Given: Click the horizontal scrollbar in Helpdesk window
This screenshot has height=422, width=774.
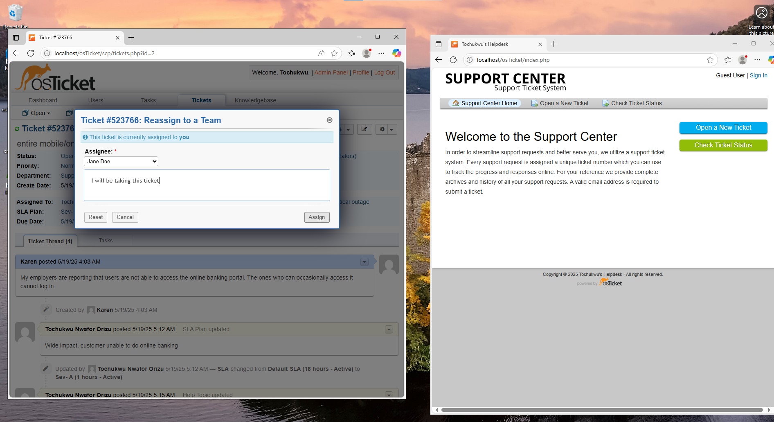Looking at the screenshot, I should 602,410.
